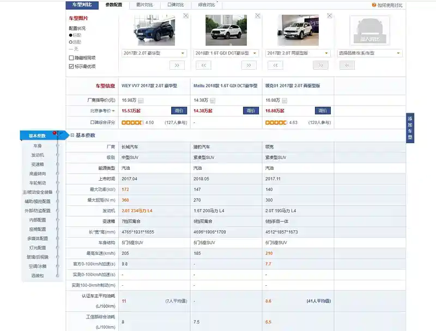Switch to the 图片对比 tab

pyautogui.click(x=144, y=5)
